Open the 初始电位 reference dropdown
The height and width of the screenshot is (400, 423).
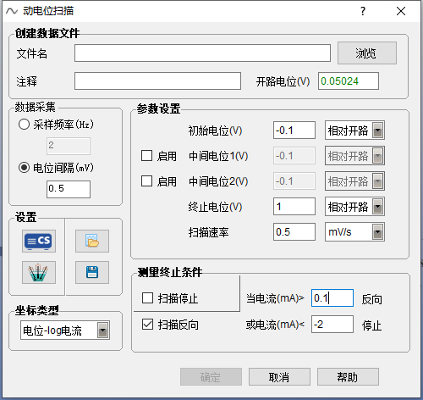point(354,131)
